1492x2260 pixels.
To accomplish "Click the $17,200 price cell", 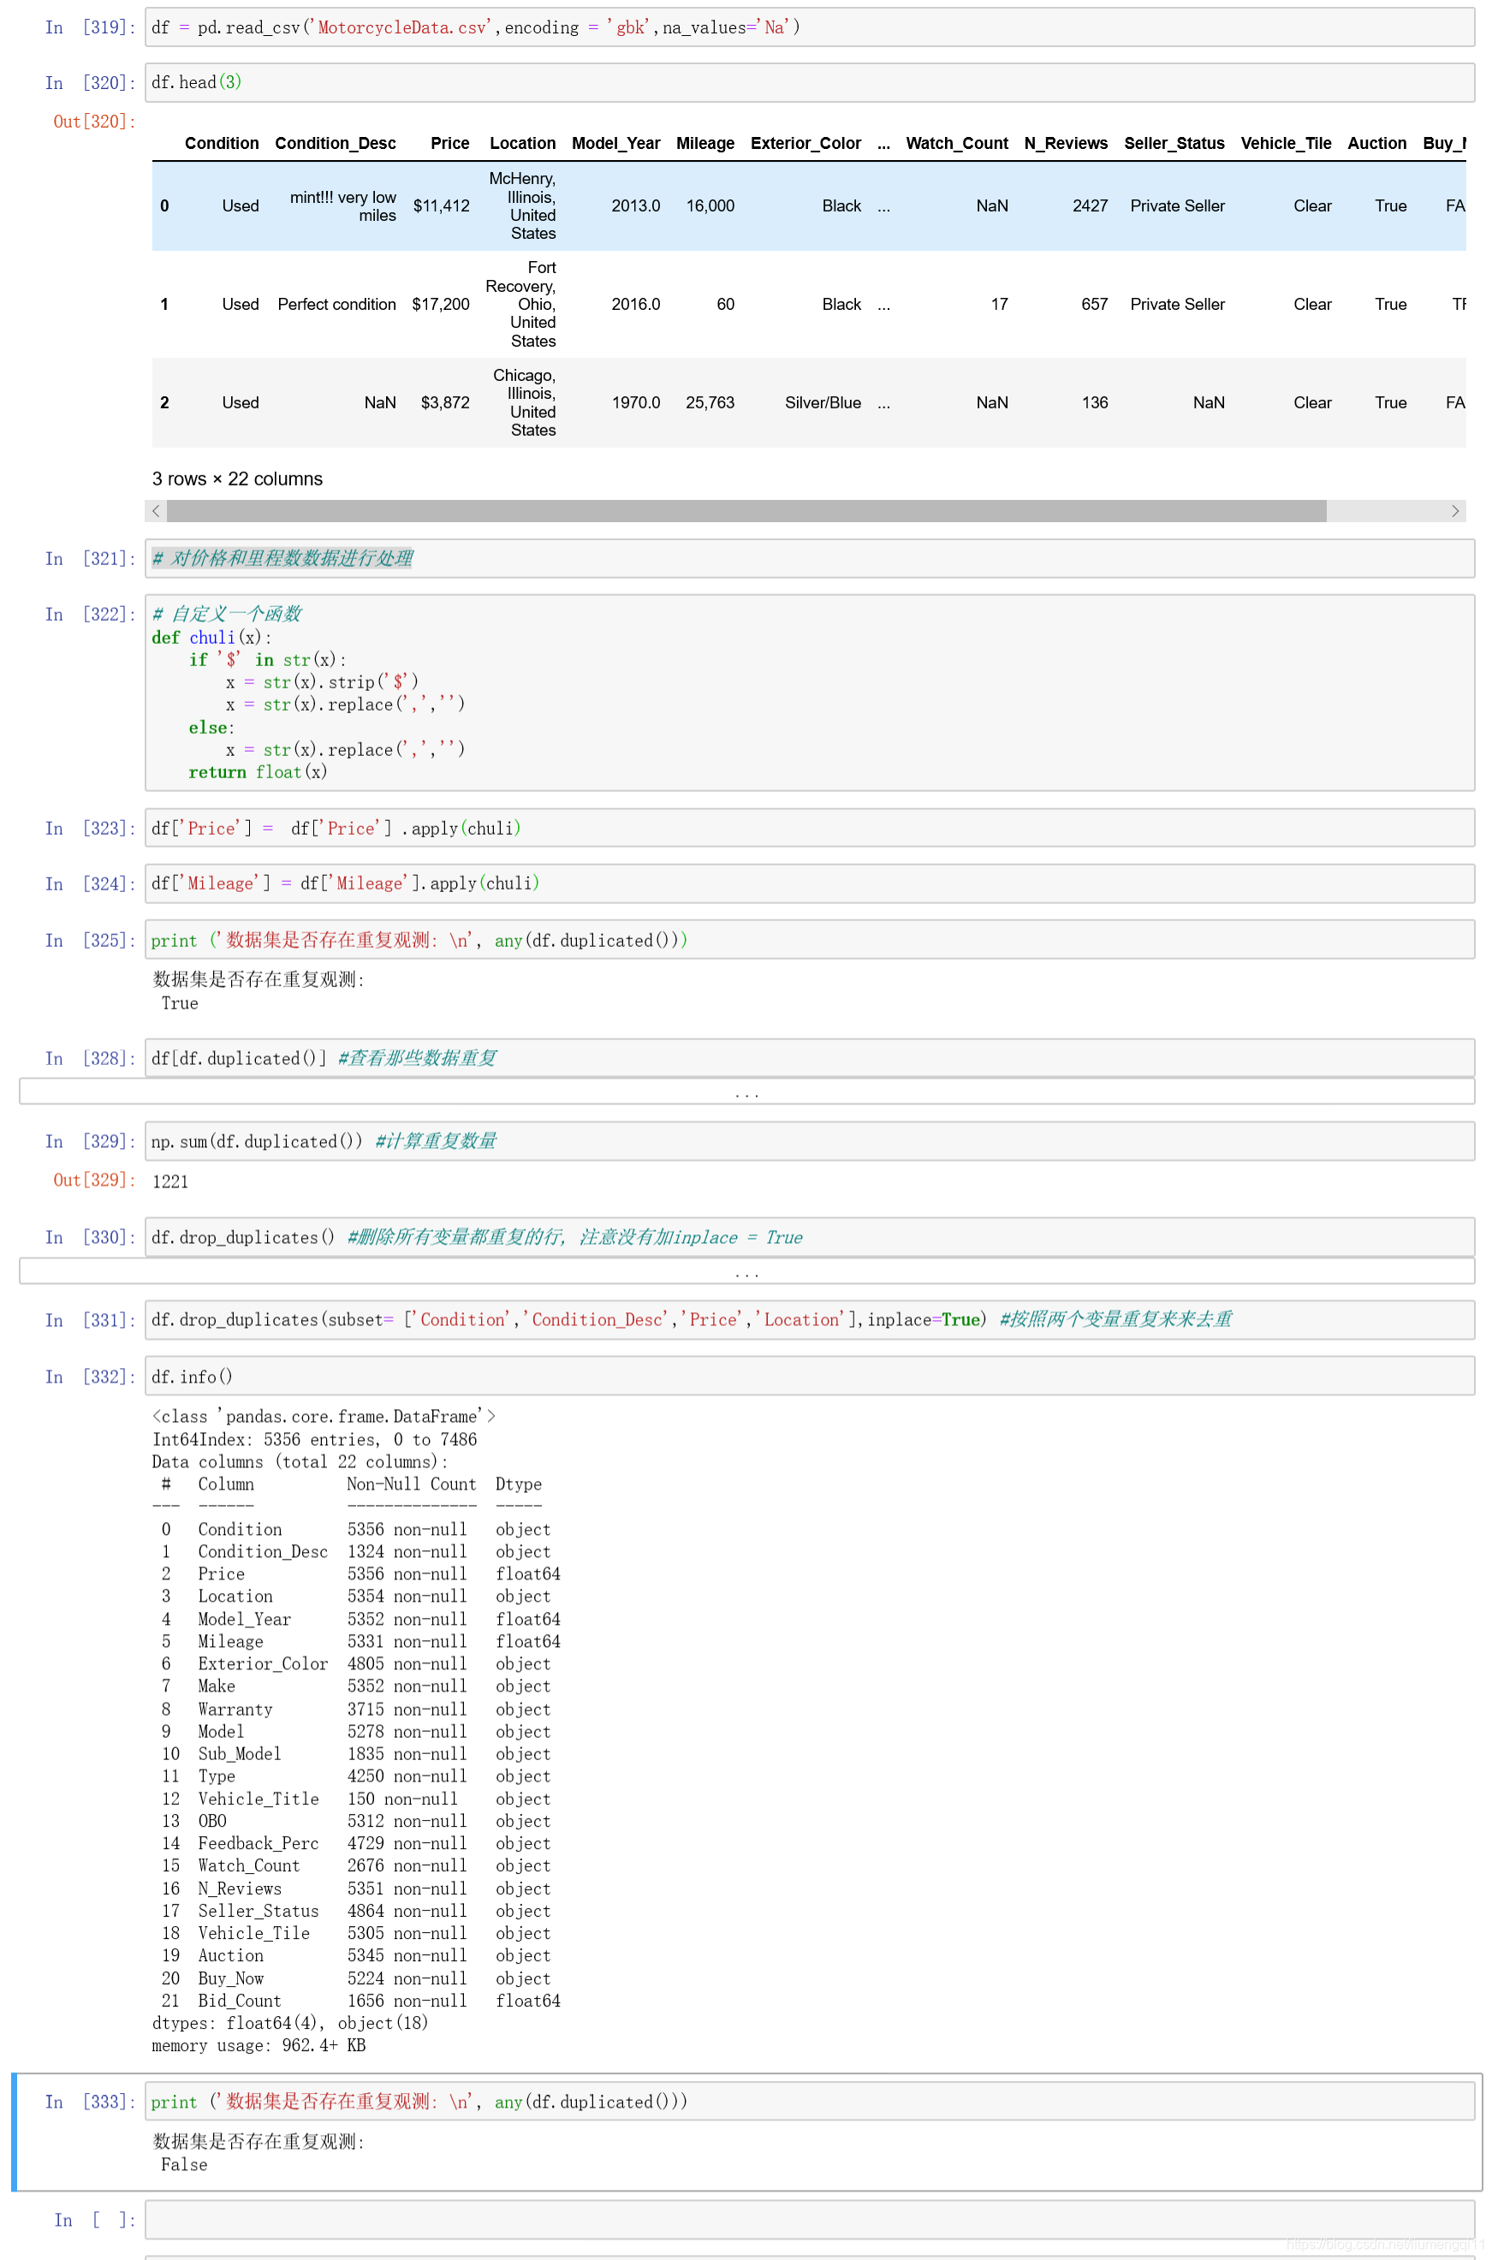I will (x=441, y=305).
